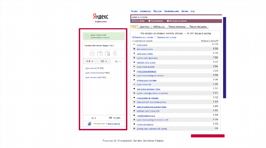
Task: Click plus icon next to 'доктор слон магазин спб купить'
Action: point(134,129)
